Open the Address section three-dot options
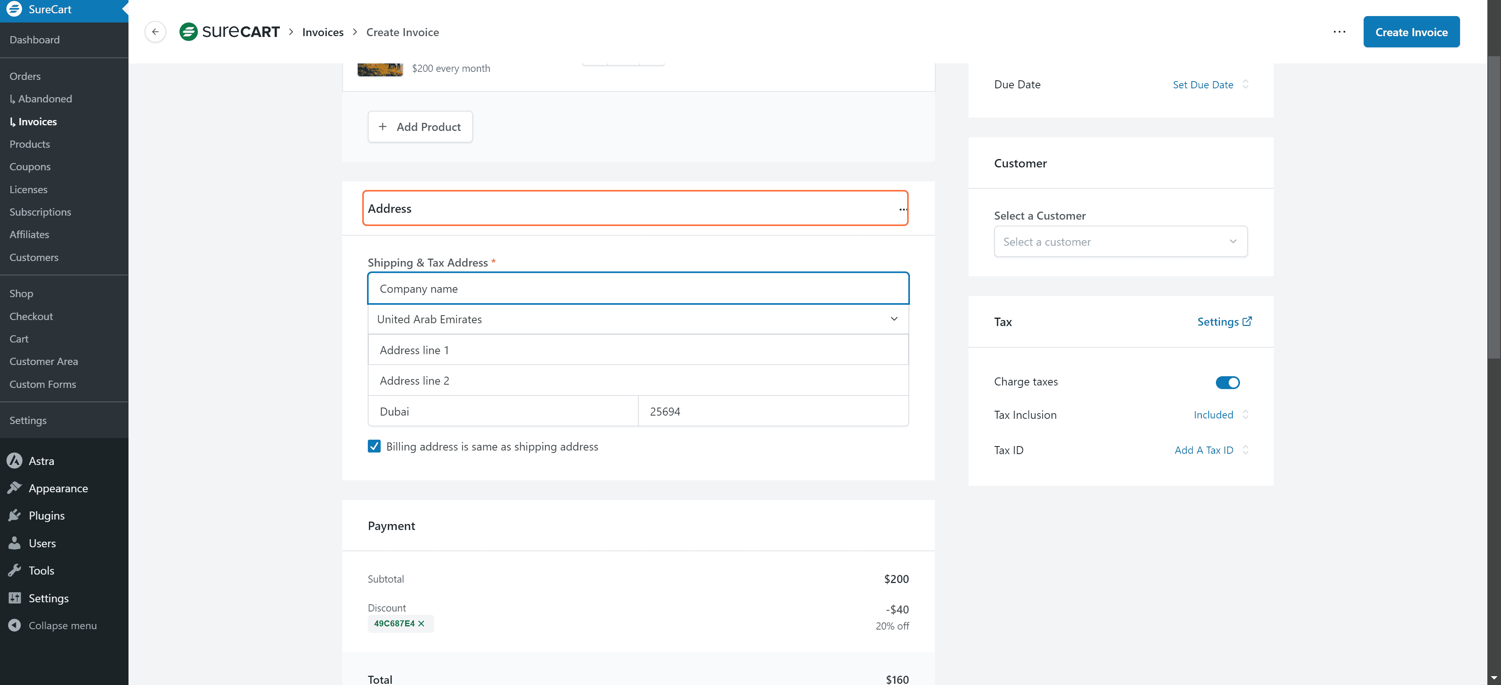 (x=903, y=209)
